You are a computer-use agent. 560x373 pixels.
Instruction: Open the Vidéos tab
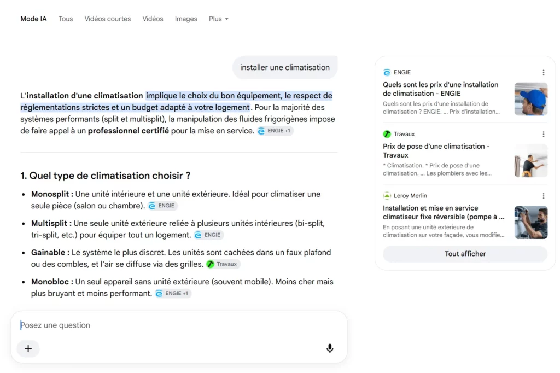click(153, 19)
